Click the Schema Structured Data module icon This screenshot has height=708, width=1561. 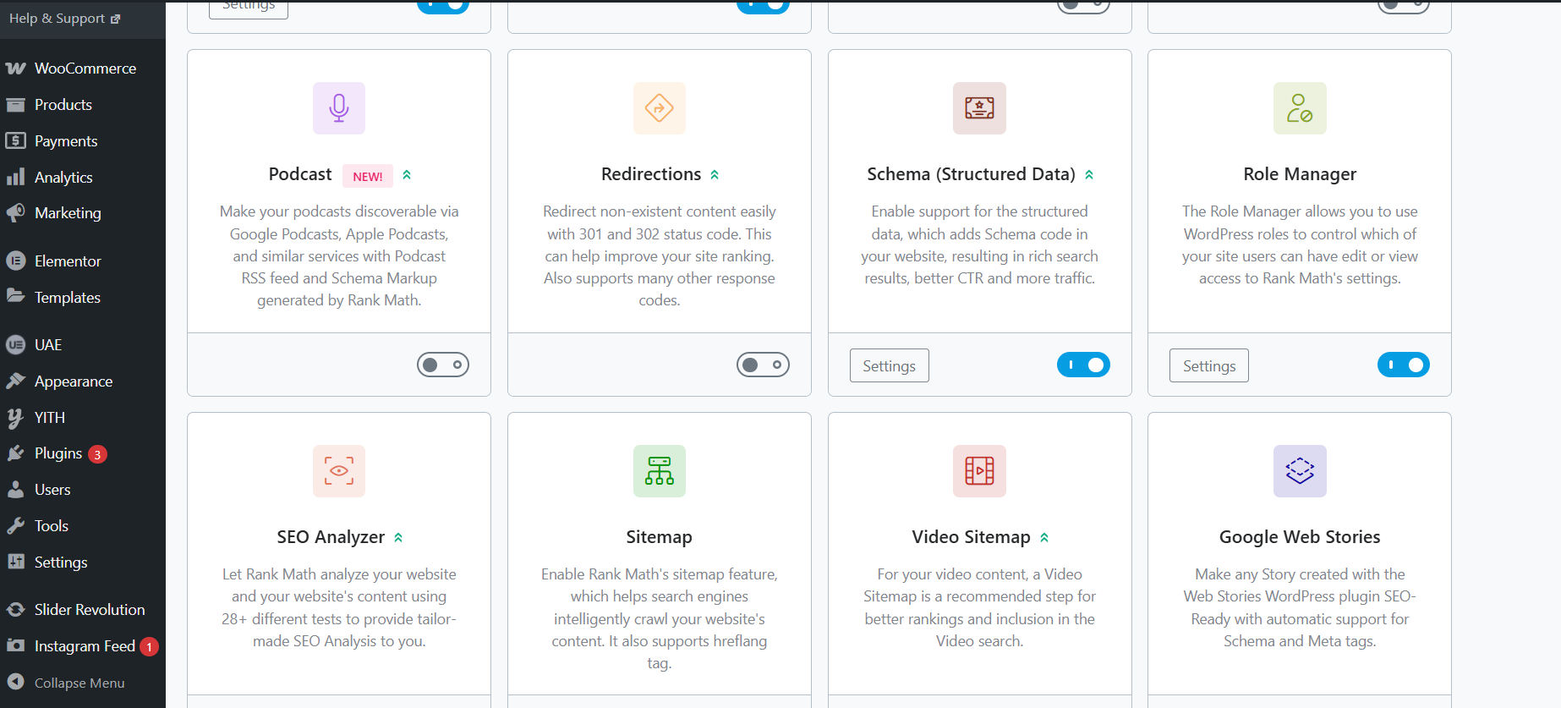click(x=979, y=108)
